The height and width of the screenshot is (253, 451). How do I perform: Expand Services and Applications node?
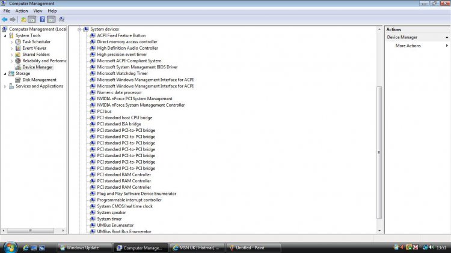coord(5,86)
